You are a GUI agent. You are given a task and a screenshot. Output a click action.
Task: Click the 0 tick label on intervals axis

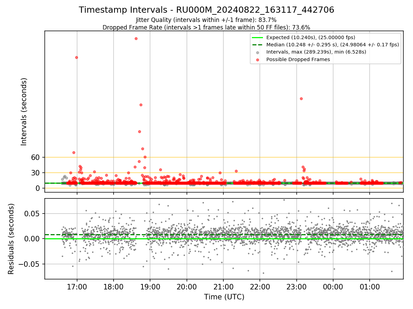point(39,188)
